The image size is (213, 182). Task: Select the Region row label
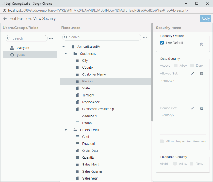click(x=87, y=82)
